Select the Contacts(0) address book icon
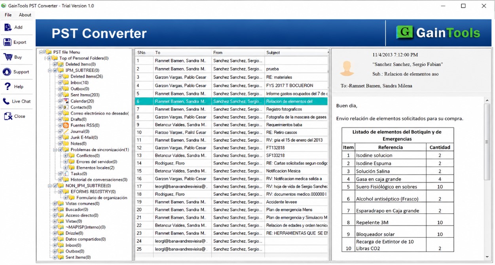Screen dimensions: 495x265 coord(66,107)
